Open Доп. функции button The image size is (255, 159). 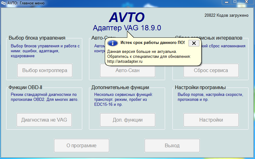127,120
